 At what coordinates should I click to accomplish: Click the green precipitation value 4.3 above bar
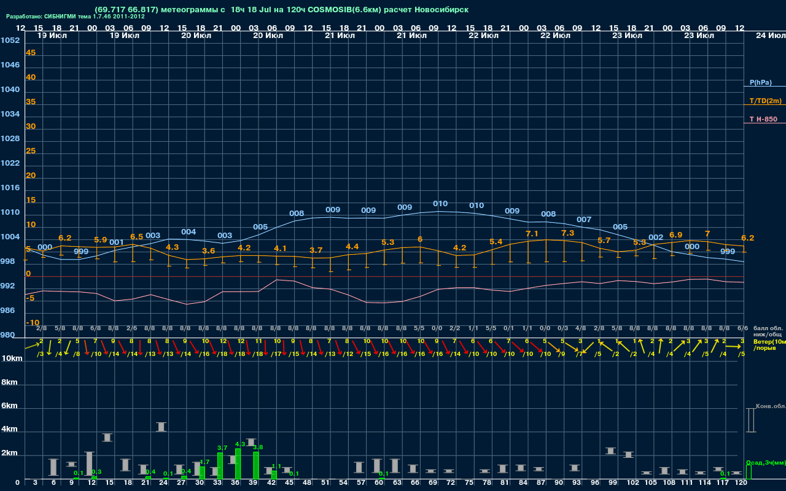(x=240, y=444)
